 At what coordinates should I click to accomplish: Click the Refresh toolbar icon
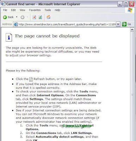[x=40, y=17]
